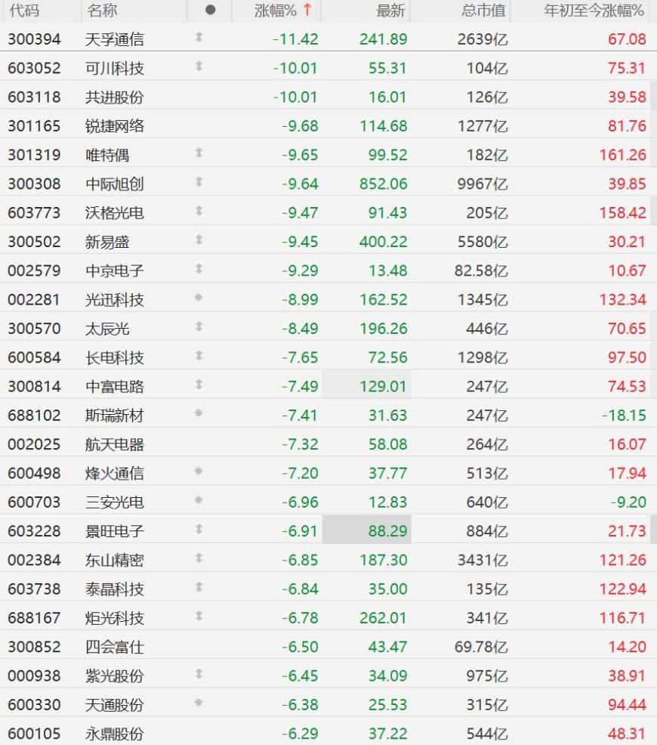Select stock name 航天电器
The width and height of the screenshot is (657, 745).
pos(114,444)
